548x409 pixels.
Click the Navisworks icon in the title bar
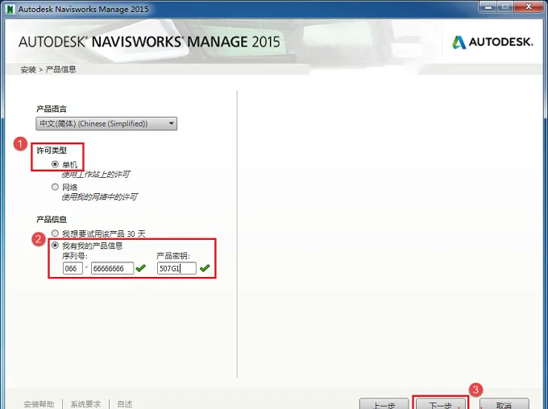(x=10, y=9)
